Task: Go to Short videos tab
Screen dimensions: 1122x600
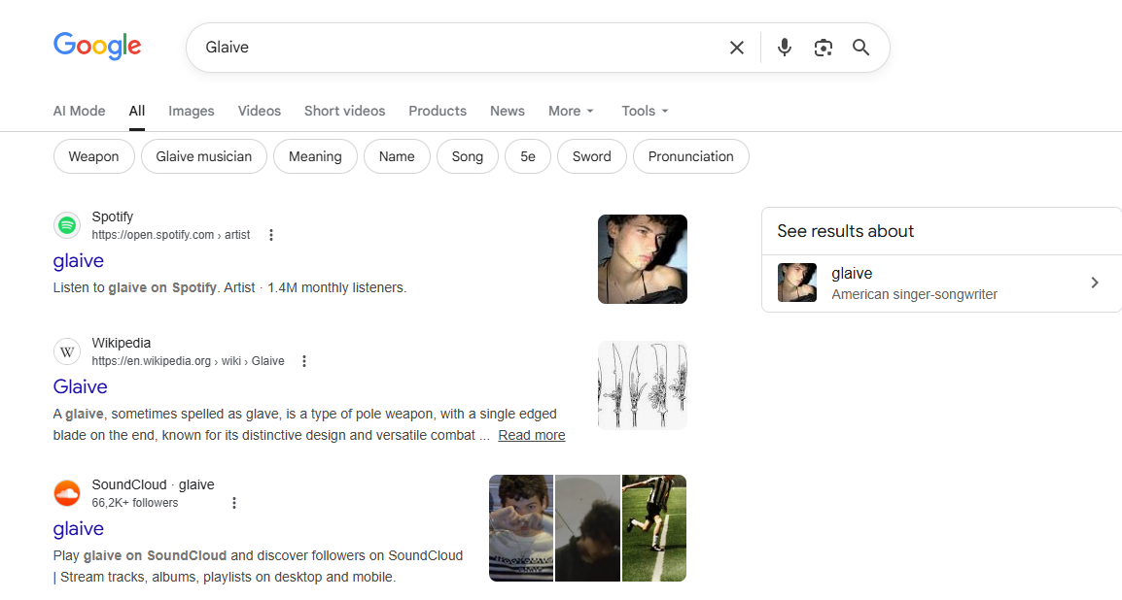Action: [x=344, y=111]
